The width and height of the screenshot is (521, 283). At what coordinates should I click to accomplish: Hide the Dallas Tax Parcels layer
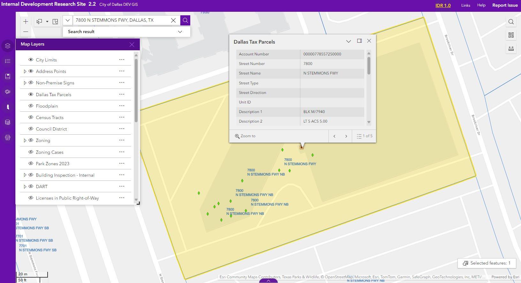point(31,95)
